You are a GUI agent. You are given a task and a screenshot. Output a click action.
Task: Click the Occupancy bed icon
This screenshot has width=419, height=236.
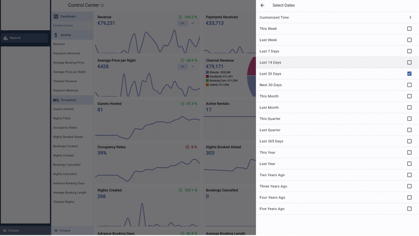56,100
